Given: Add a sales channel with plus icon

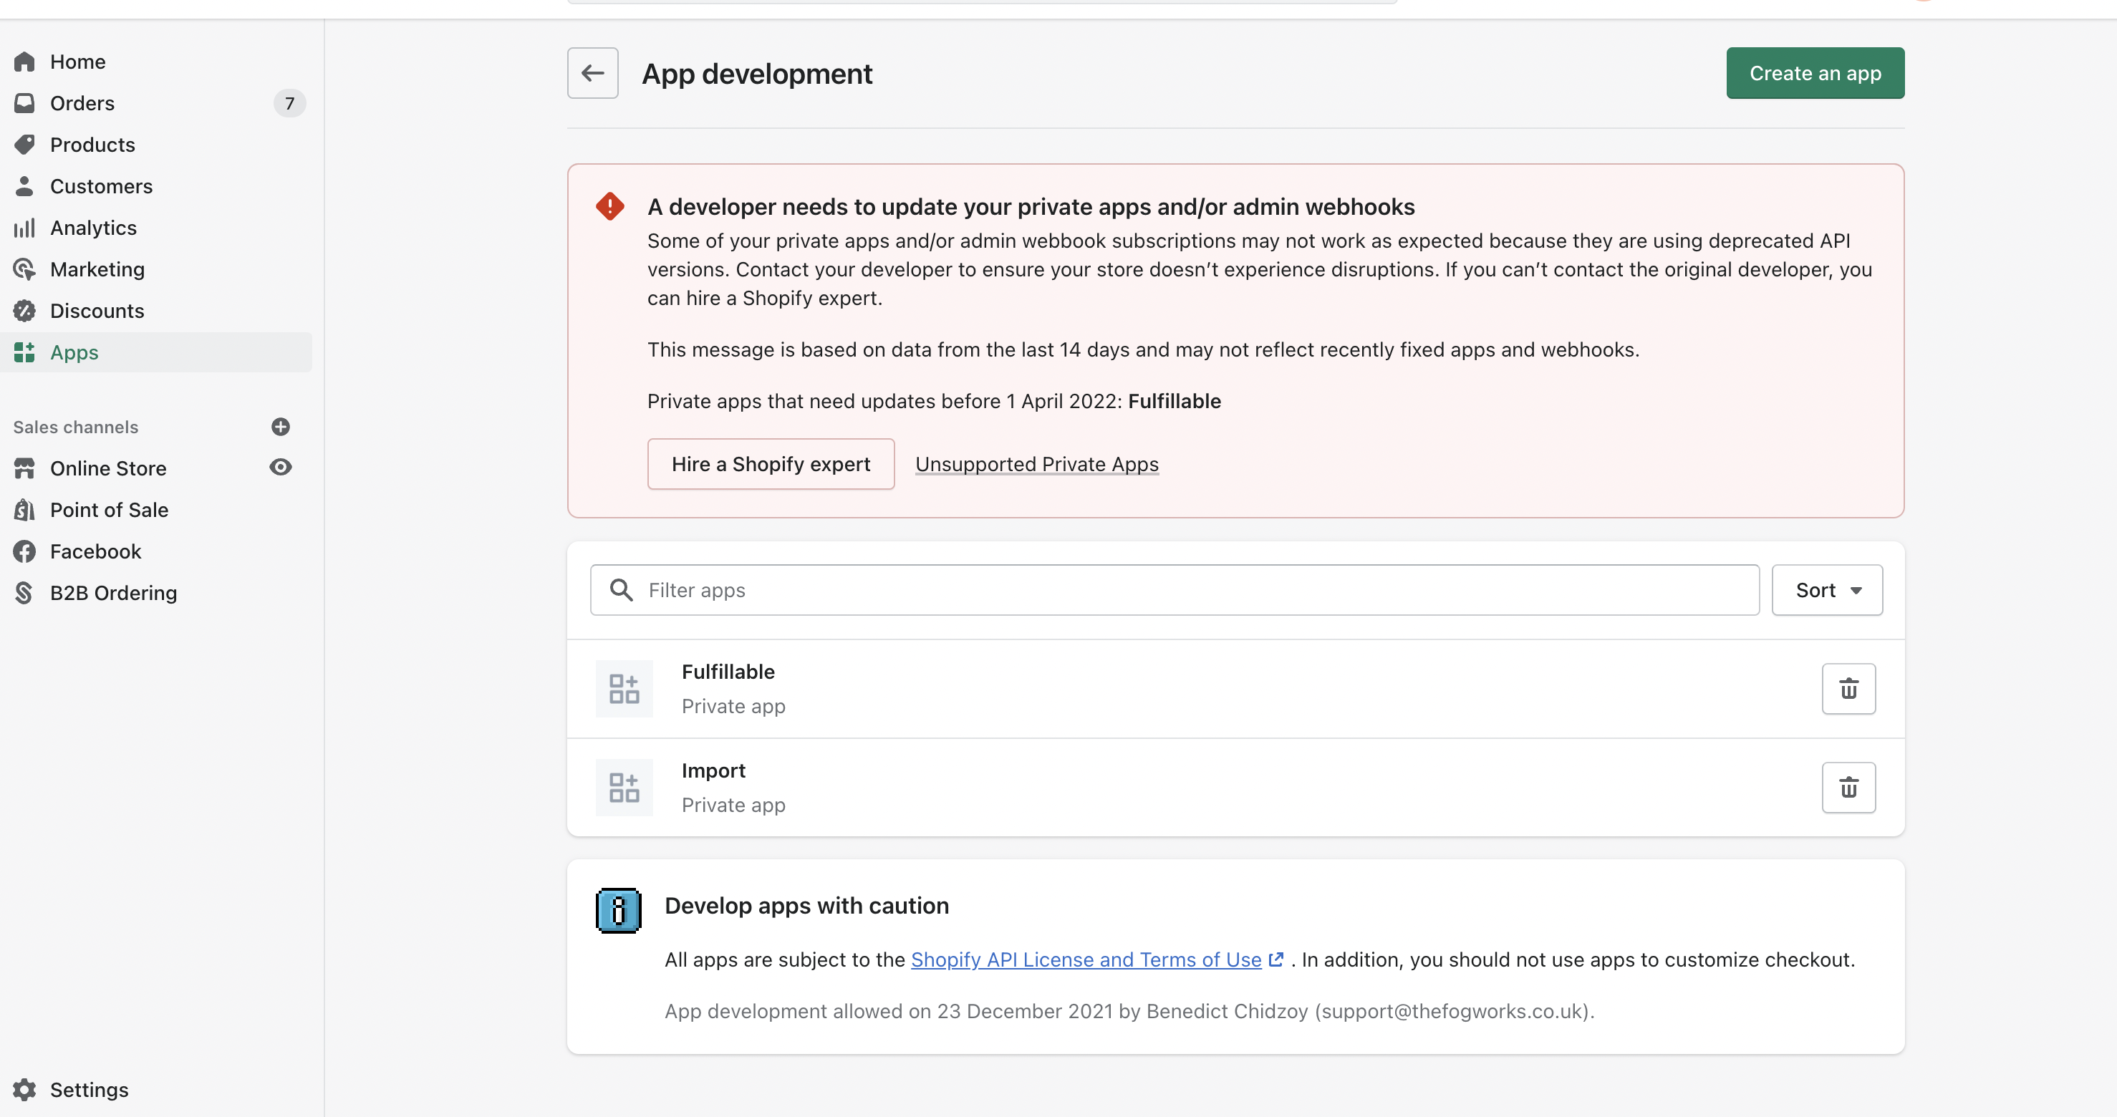Looking at the screenshot, I should pyautogui.click(x=280, y=427).
